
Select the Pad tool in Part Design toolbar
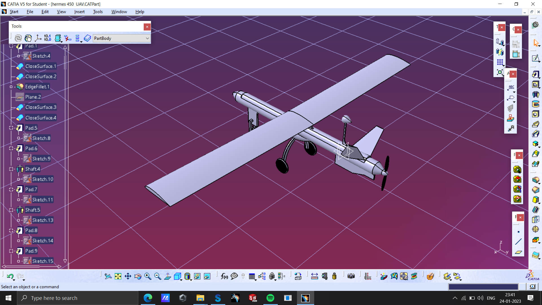pyautogui.click(x=536, y=75)
